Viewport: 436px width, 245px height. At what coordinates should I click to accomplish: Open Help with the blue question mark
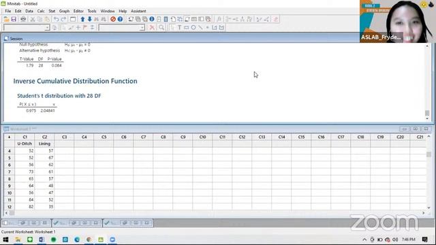pyautogui.click(x=120, y=19)
